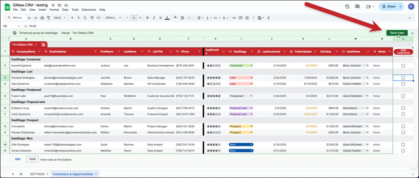Click the Save view button
The width and height of the screenshot is (419, 178).
[x=397, y=33]
